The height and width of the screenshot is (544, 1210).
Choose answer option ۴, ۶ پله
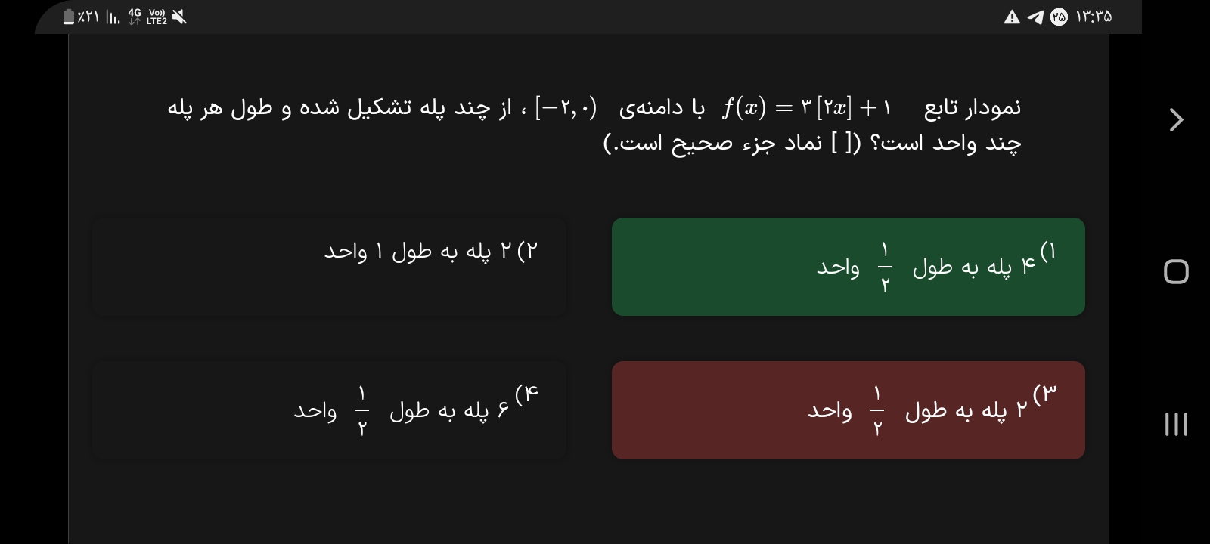[x=329, y=410]
